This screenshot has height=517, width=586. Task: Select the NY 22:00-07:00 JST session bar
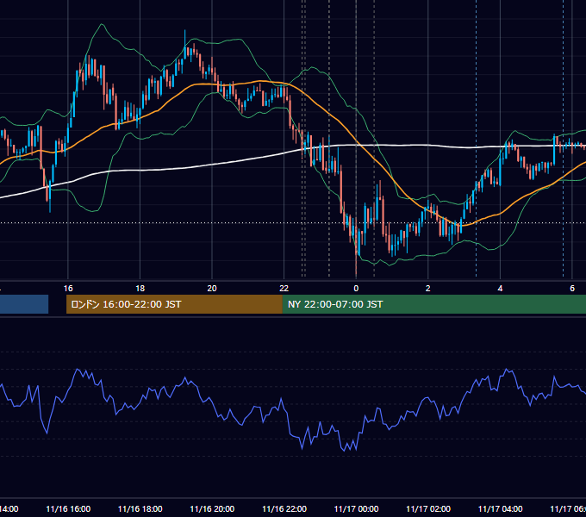(433, 304)
